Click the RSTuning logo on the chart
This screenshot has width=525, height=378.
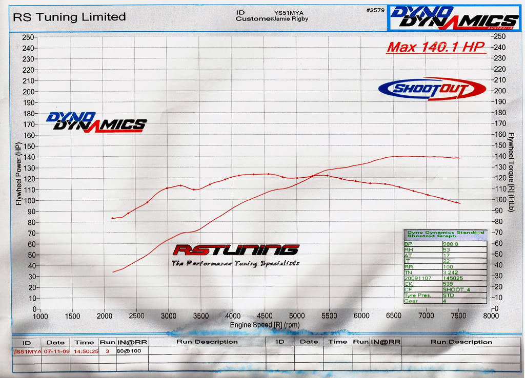(236, 250)
